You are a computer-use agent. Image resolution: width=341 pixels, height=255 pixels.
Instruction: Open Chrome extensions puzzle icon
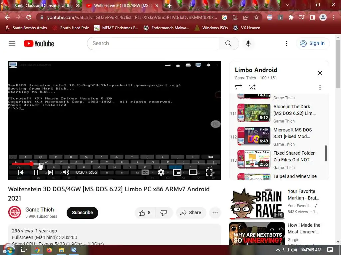(291, 17)
